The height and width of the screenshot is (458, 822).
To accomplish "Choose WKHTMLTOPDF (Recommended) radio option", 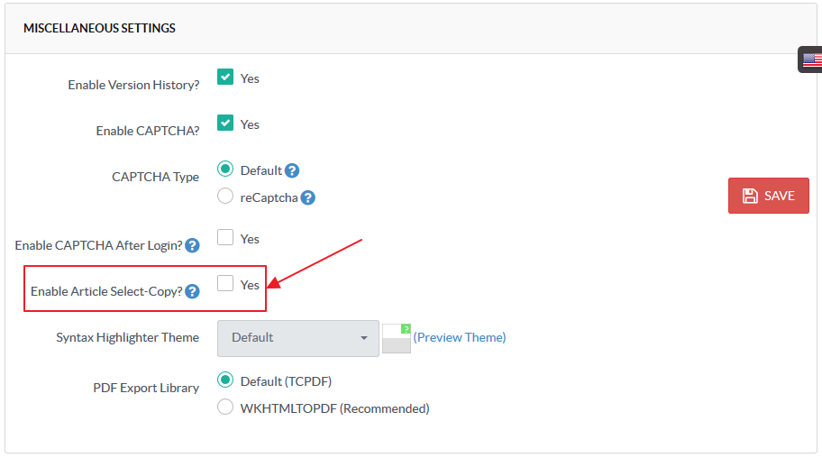I will 225,408.
